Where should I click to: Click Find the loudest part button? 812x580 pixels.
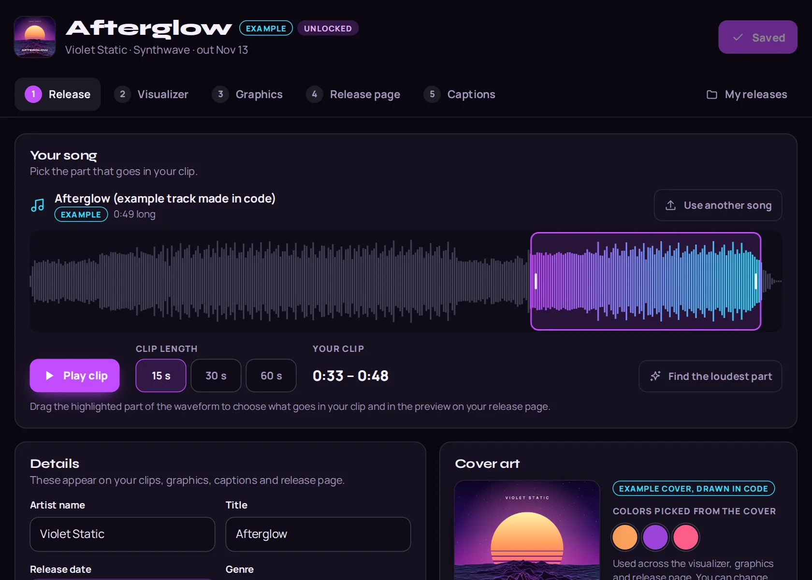pos(710,376)
